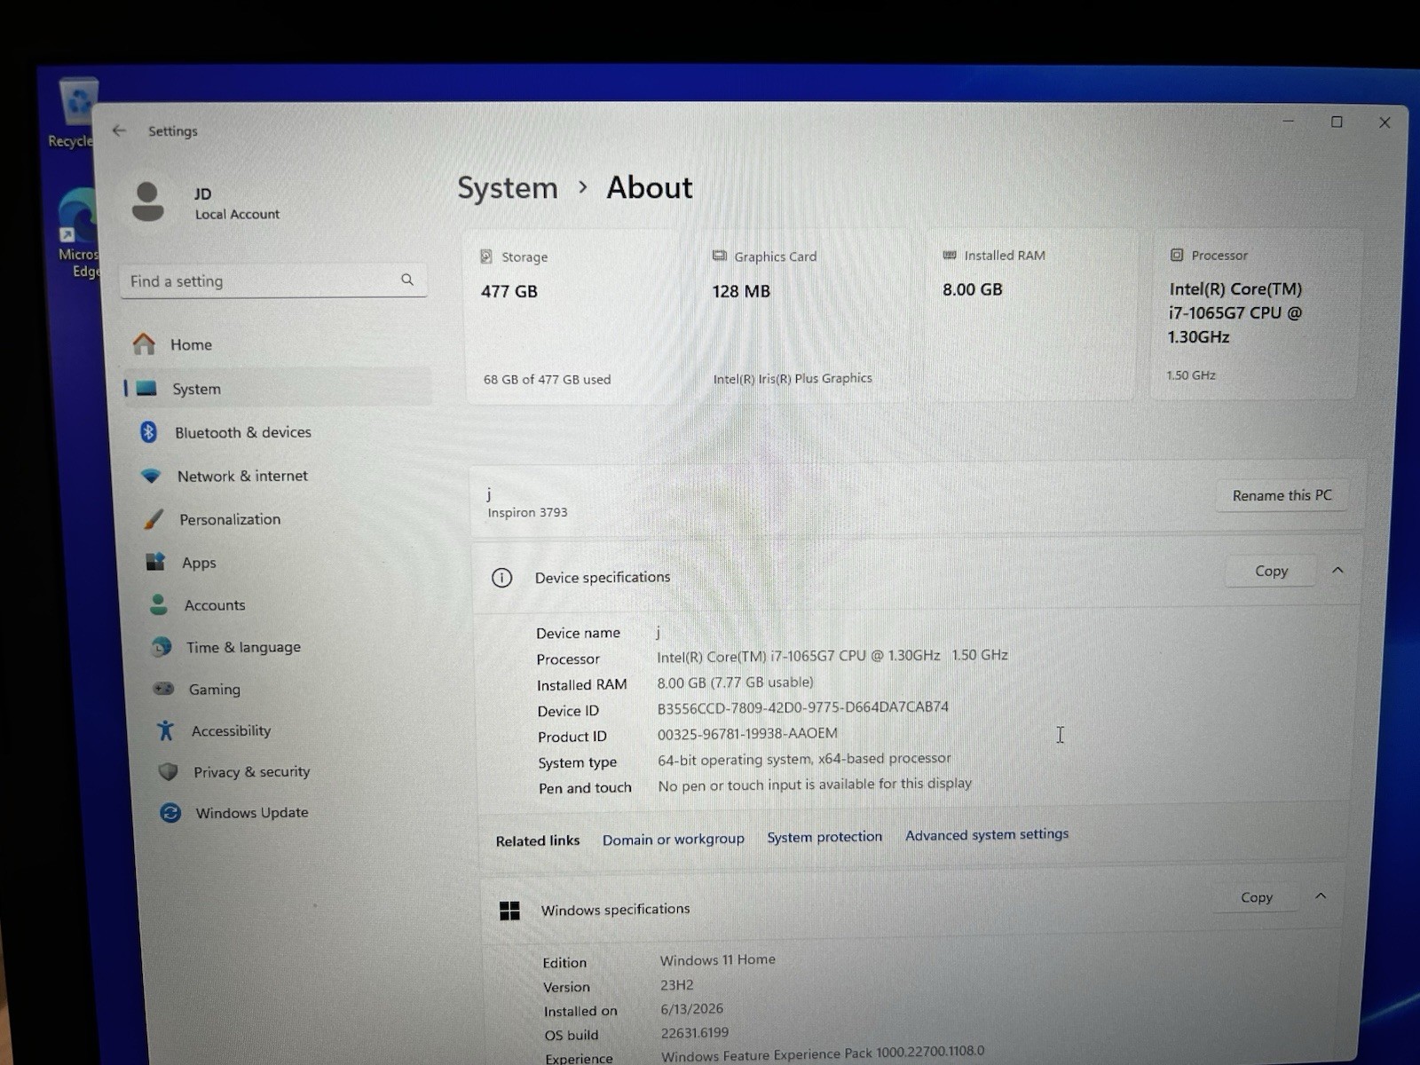Viewport: 1420px width, 1065px height.
Task: Click the Windows Update sync icon
Action: 170,812
